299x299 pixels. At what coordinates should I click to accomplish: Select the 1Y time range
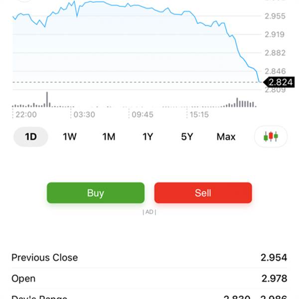click(148, 137)
